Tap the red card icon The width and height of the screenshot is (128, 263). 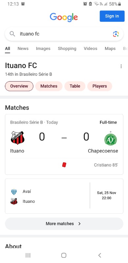pyautogui.click(x=64, y=165)
